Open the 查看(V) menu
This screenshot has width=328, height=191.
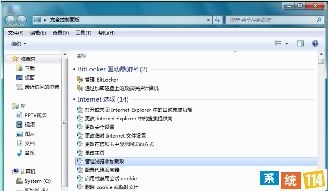[60, 33]
